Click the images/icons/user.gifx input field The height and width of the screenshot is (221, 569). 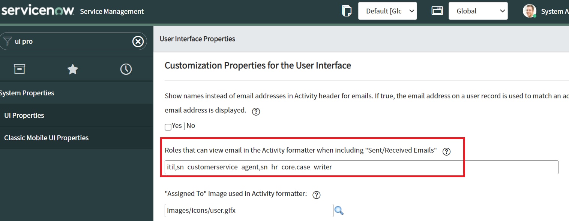pyautogui.click(x=249, y=211)
